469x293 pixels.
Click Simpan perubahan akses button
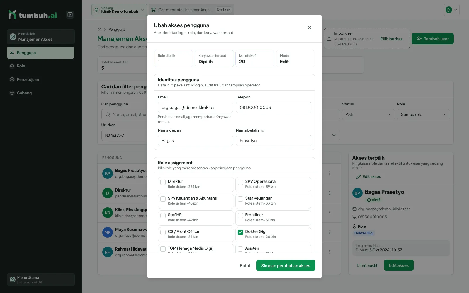[x=286, y=265]
